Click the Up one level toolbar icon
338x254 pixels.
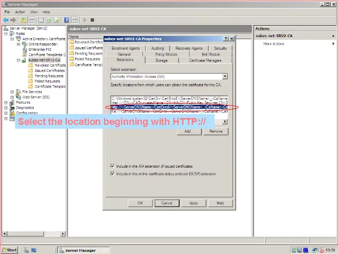point(24,20)
